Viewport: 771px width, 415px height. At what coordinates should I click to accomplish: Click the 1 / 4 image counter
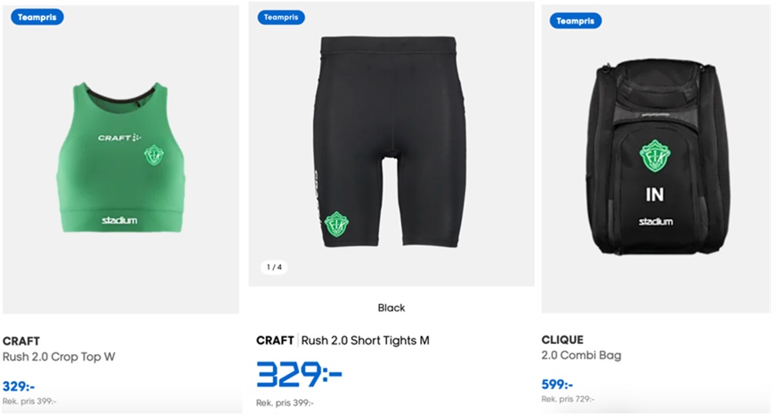(274, 267)
